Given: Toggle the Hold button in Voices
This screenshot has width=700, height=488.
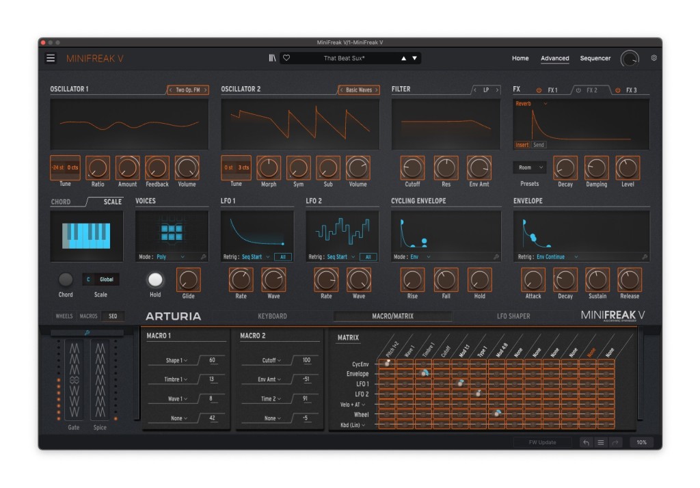Looking at the screenshot, I should [x=155, y=280].
